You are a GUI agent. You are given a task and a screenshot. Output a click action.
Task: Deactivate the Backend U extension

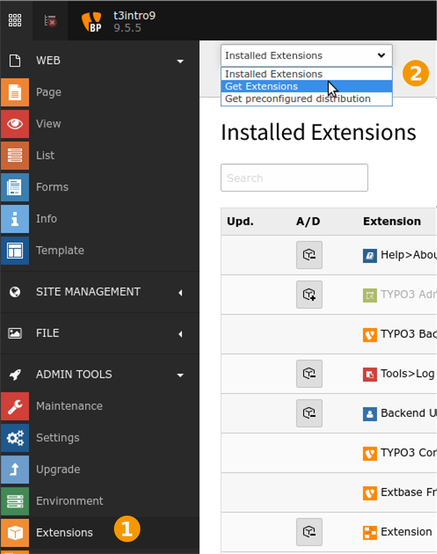pos(309,414)
